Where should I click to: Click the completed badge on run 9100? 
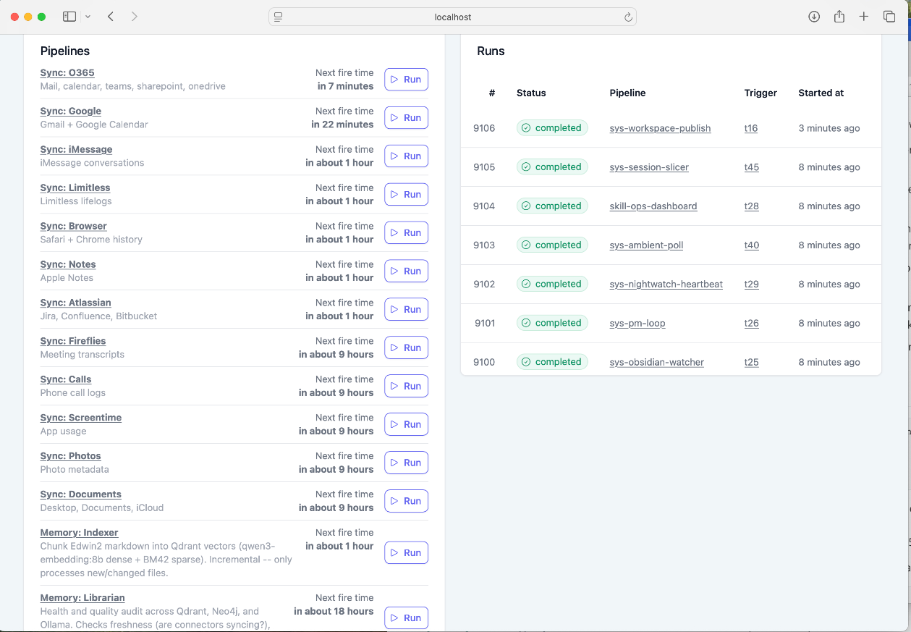click(x=552, y=362)
